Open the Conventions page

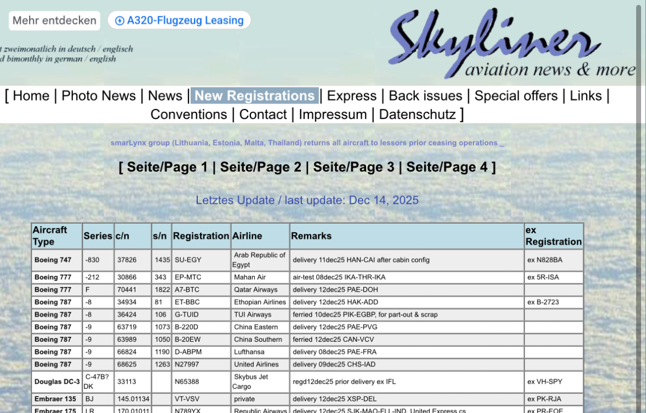tap(188, 114)
